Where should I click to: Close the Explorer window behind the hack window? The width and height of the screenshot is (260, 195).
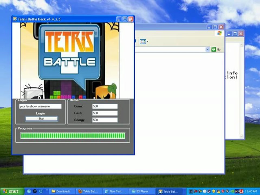point(221,27)
